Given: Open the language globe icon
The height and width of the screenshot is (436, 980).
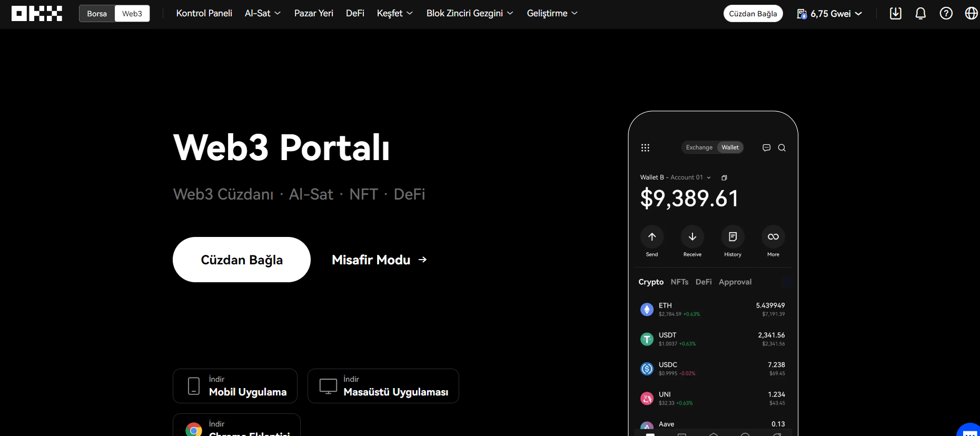Looking at the screenshot, I should tap(972, 13).
